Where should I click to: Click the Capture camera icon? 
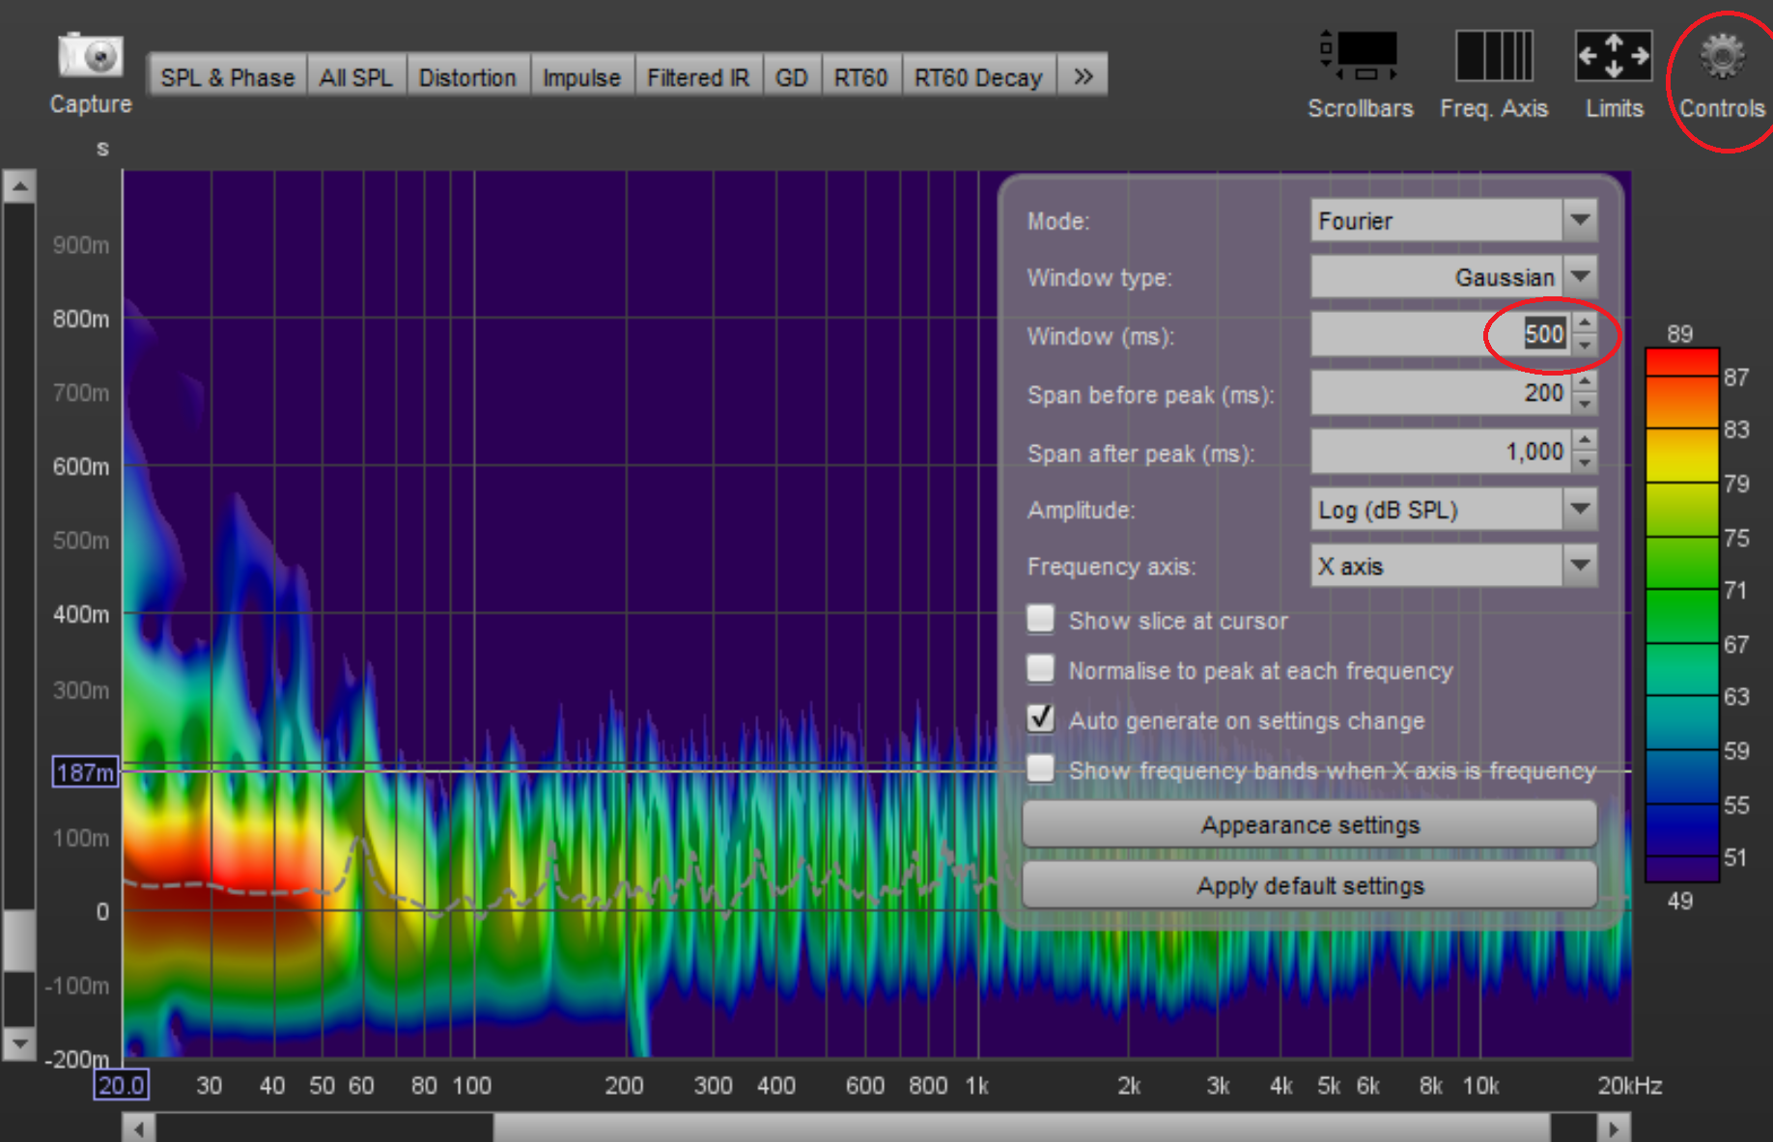tap(91, 57)
